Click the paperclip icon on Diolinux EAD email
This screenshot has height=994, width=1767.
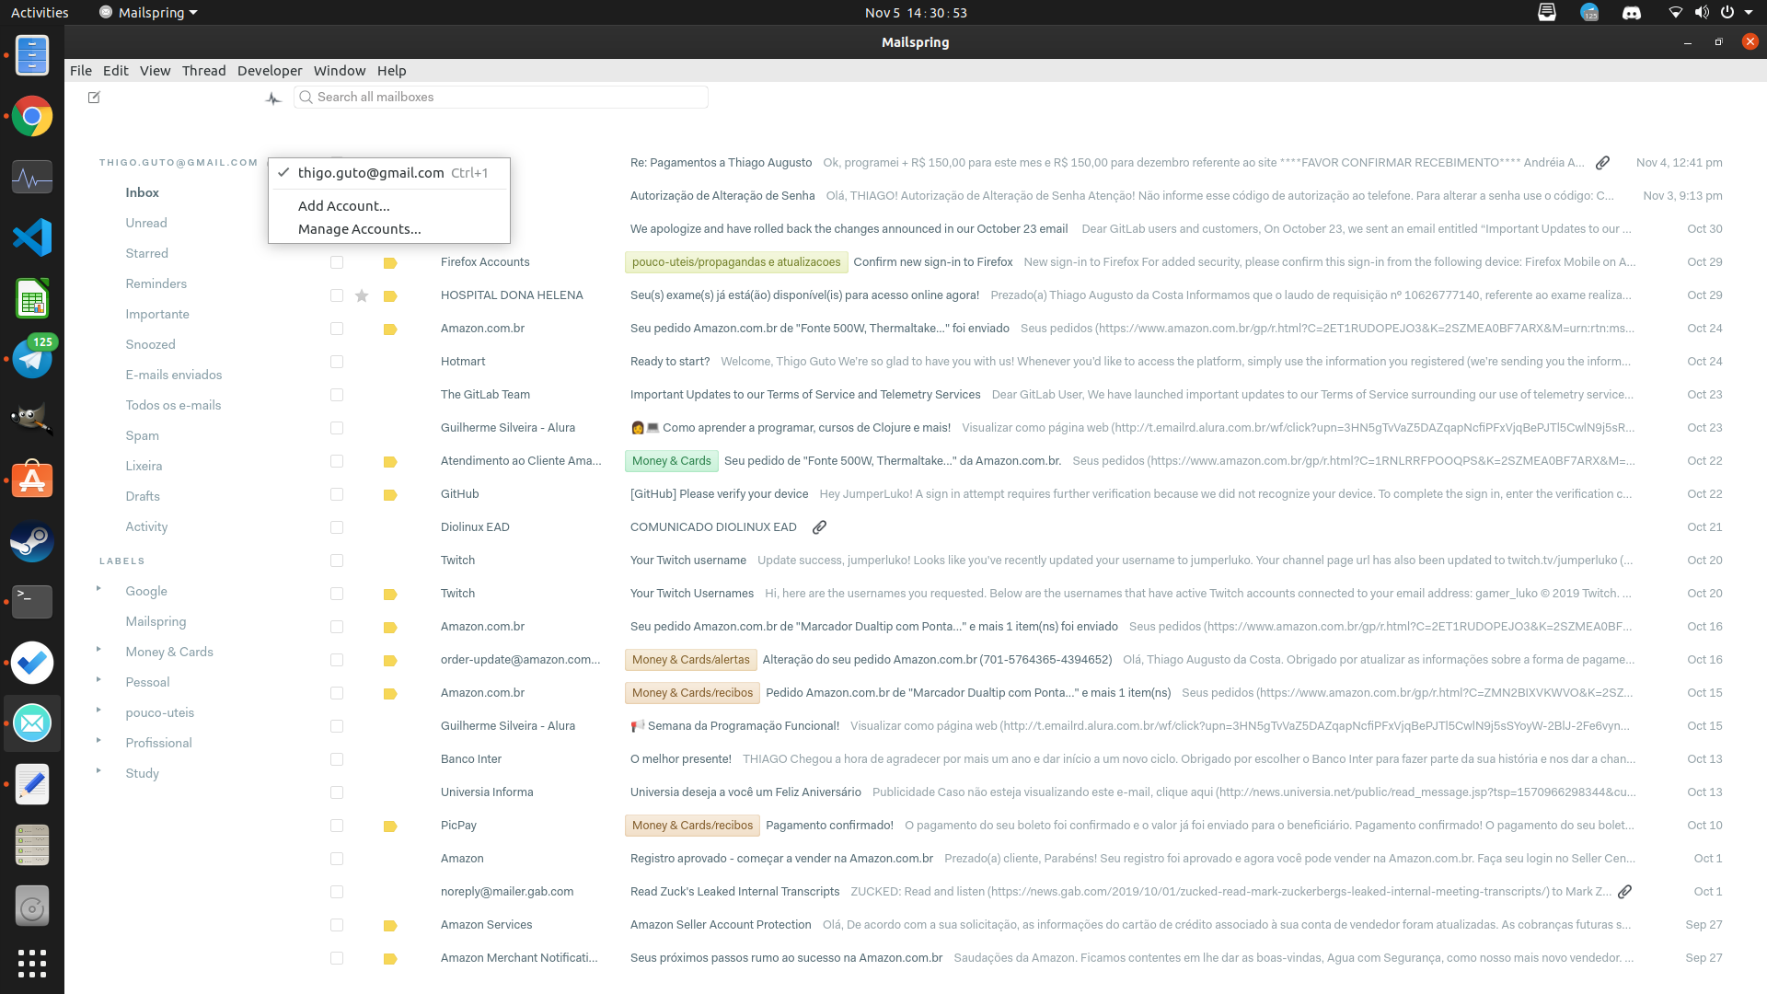819,526
